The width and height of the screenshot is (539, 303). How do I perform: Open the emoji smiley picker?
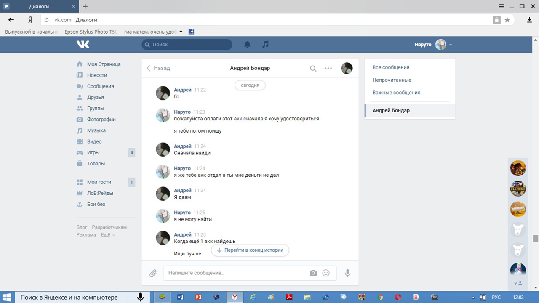326,273
